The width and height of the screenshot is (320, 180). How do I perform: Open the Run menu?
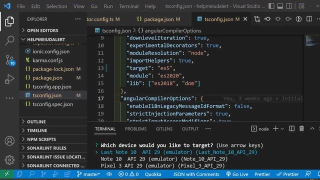tap(108, 6)
